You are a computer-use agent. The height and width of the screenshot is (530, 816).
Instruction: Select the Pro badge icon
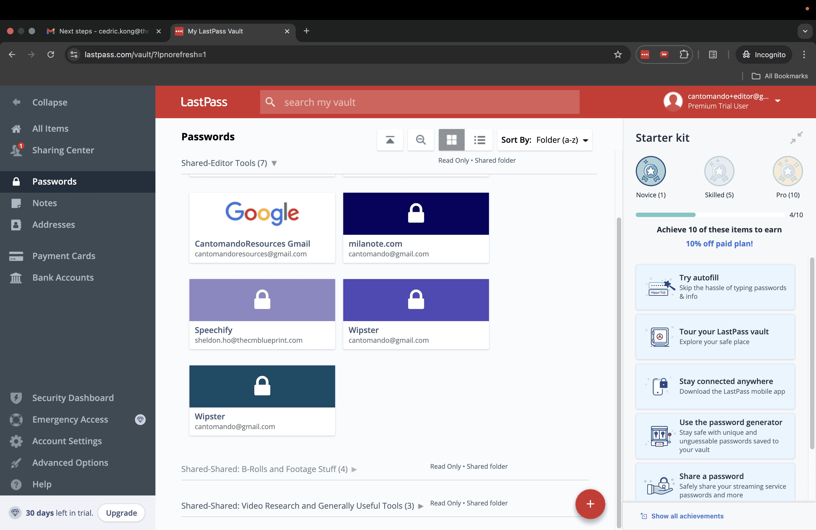pyautogui.click(x=788, y=171)
